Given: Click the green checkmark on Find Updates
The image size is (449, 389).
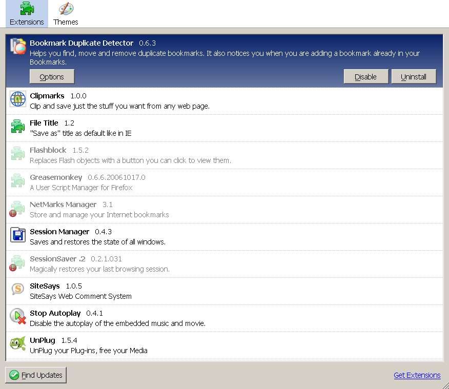Looking at the screenshot, I should tap(14, 375).
